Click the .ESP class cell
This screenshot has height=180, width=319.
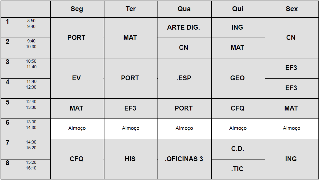[184, 78]
